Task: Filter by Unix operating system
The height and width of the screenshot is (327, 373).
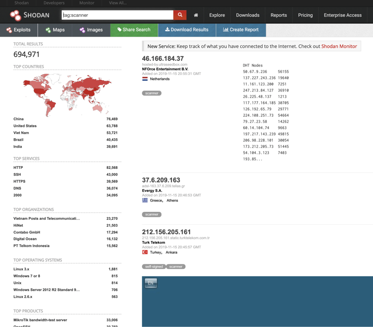Action: (17, 283)
